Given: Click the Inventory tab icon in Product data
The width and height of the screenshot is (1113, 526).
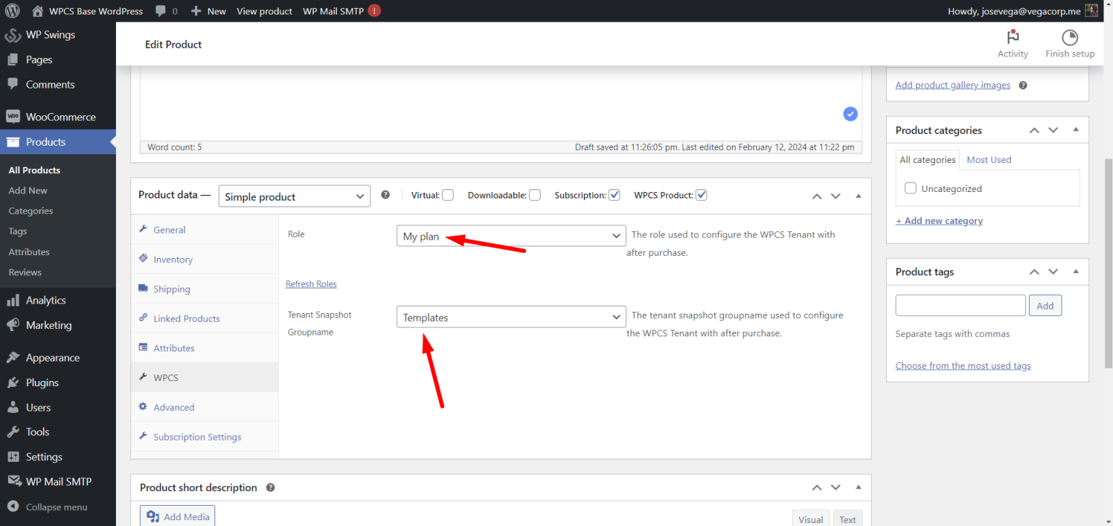Looking at the screenshot, I should click(x=144, y=259).
